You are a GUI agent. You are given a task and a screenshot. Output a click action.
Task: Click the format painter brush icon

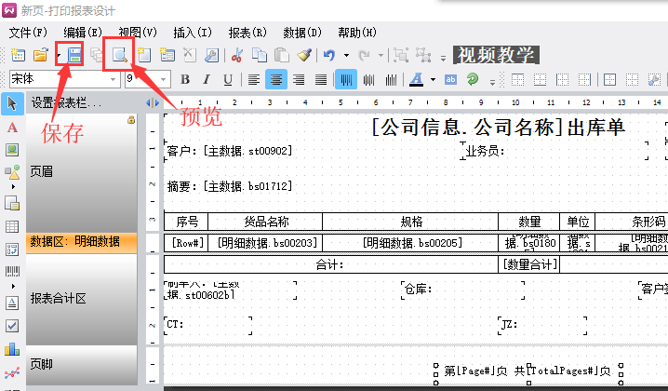click(x=304, y=56)
